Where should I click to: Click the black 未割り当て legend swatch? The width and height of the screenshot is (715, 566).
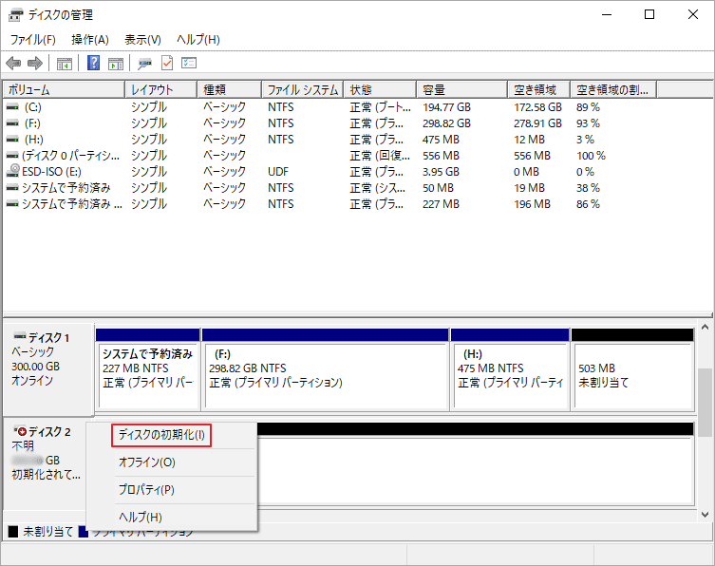tap(13, 532)
